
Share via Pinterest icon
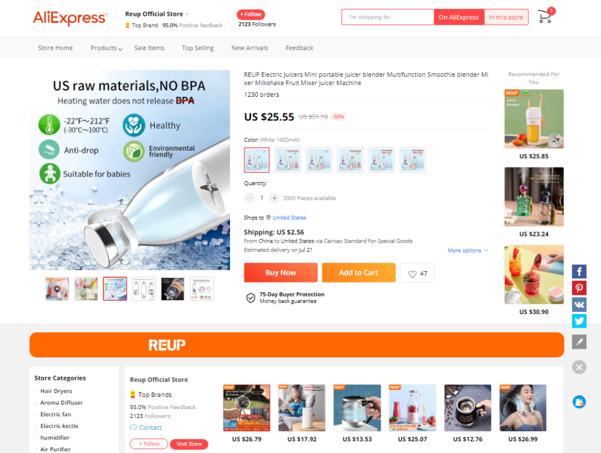(579, 288)
